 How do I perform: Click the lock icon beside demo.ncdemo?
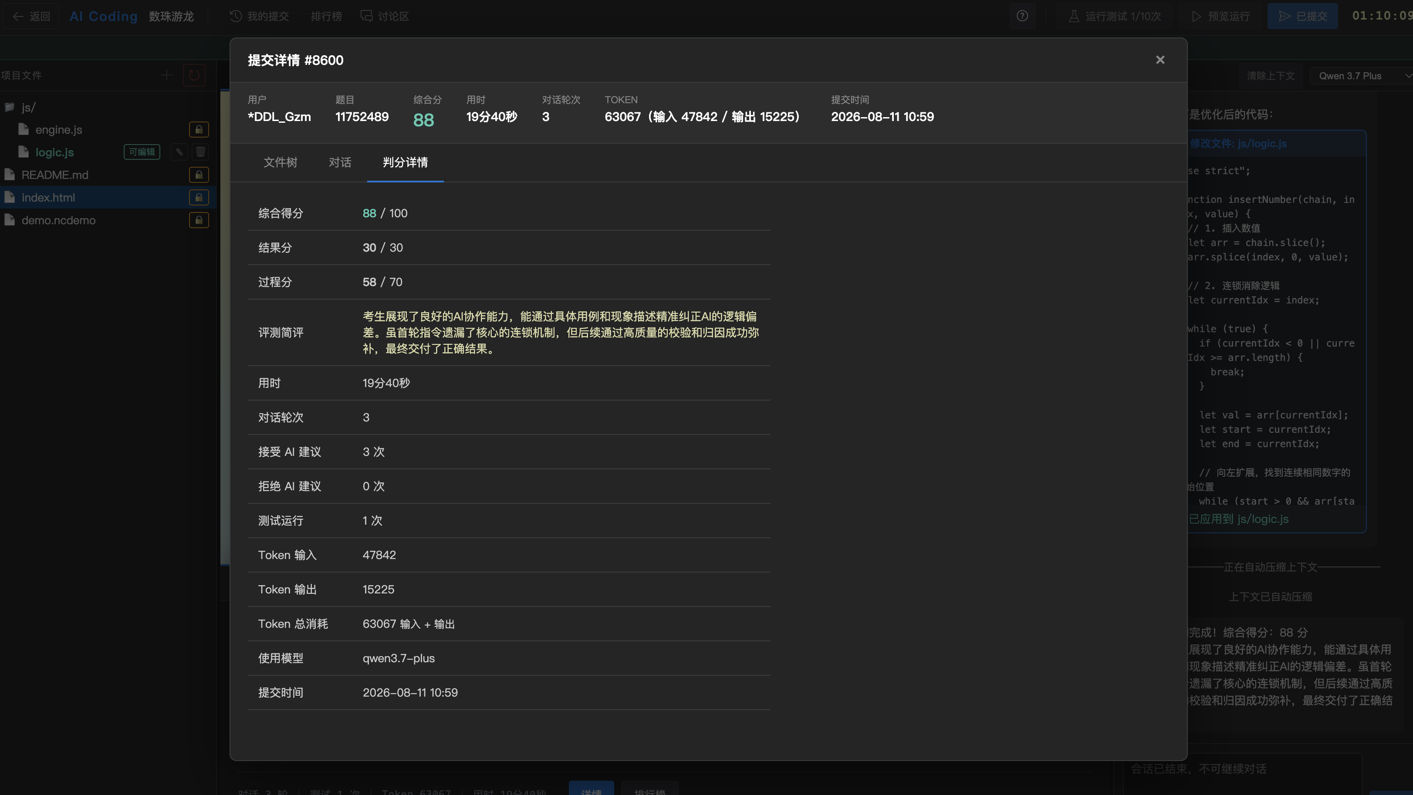coord(199,220)
